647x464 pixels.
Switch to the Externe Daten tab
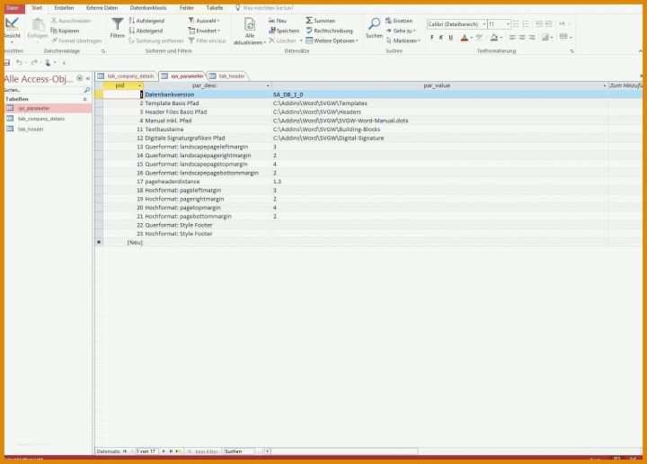pos(102,8)
